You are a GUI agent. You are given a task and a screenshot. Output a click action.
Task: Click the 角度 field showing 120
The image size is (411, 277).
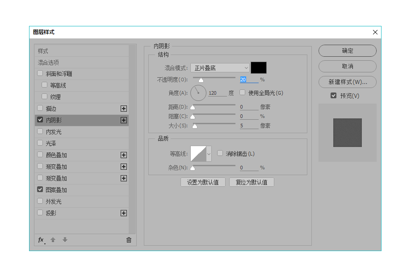[217, 93]
